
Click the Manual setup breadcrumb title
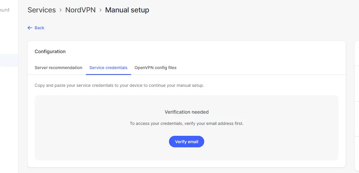tap(127, 10)
